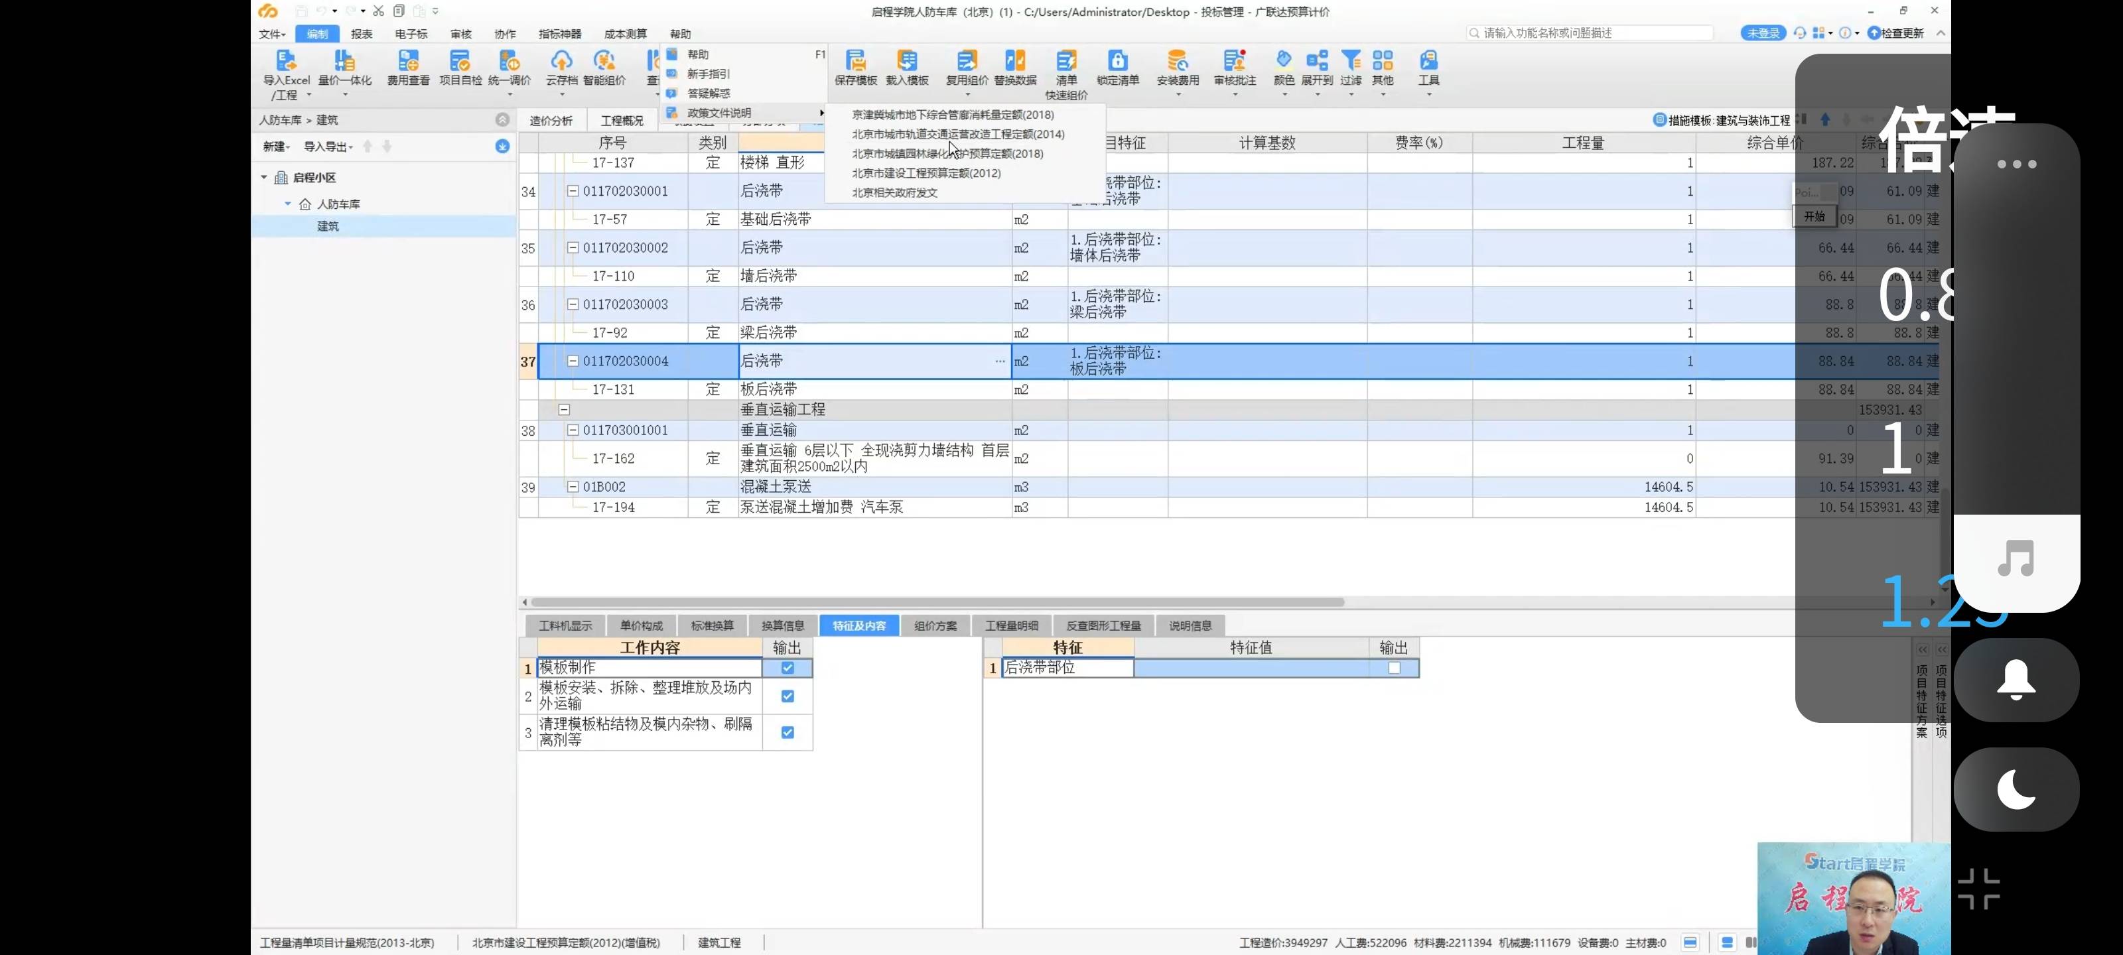Switch to the 报表 ribbon tab

[361, 34]
